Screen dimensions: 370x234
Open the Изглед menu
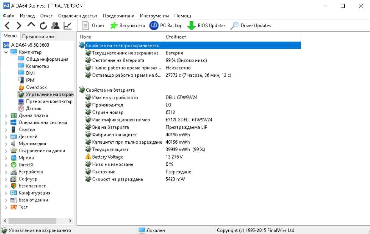click(x=28, y=16)
